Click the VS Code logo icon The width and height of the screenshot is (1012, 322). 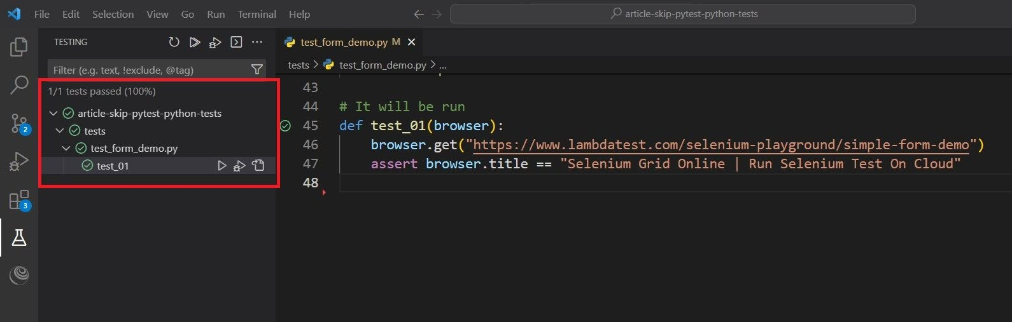pos(14,14)
